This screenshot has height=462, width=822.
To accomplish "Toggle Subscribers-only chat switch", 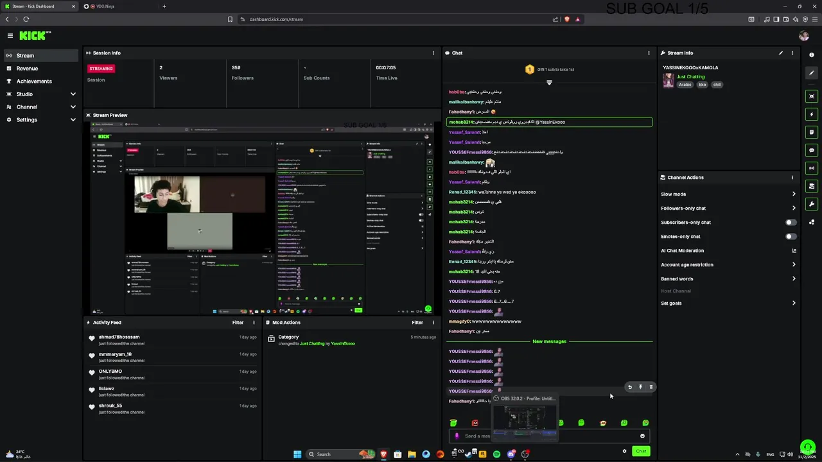I will pos(791,223).
